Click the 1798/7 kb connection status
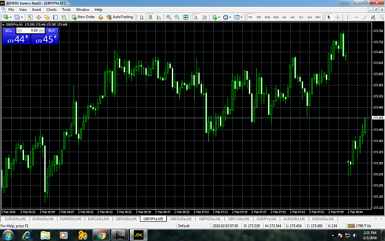The height and width of the screenshot is (241, 385). 359,226
